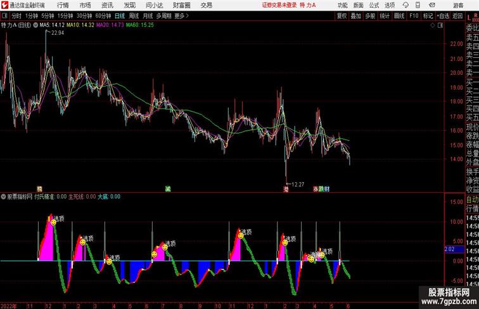The width and height of the screenshot is (479, 309).
Task: Click the 港 event marker on the chart
Action: point(286,189)
